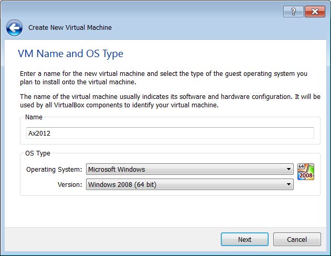Click the paragraph starting Enter a name
Viewport: 331px width, 256px height.
(164, 78)
